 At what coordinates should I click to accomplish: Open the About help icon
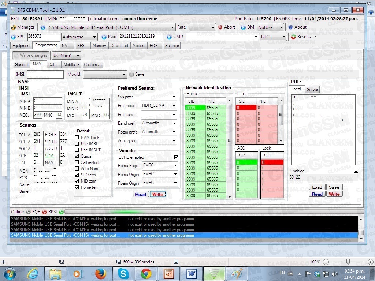coord(290,27)
